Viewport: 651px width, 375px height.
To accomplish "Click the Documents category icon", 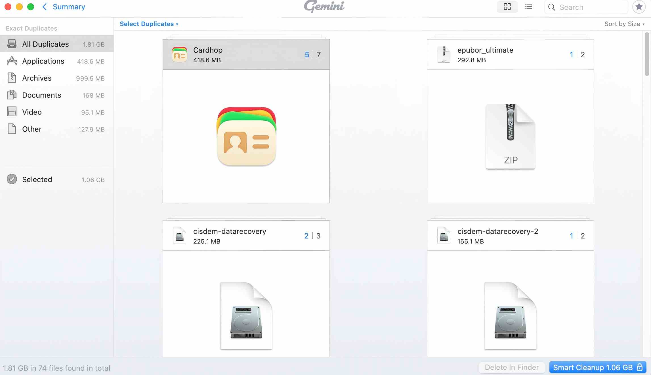I will point(12,95).
